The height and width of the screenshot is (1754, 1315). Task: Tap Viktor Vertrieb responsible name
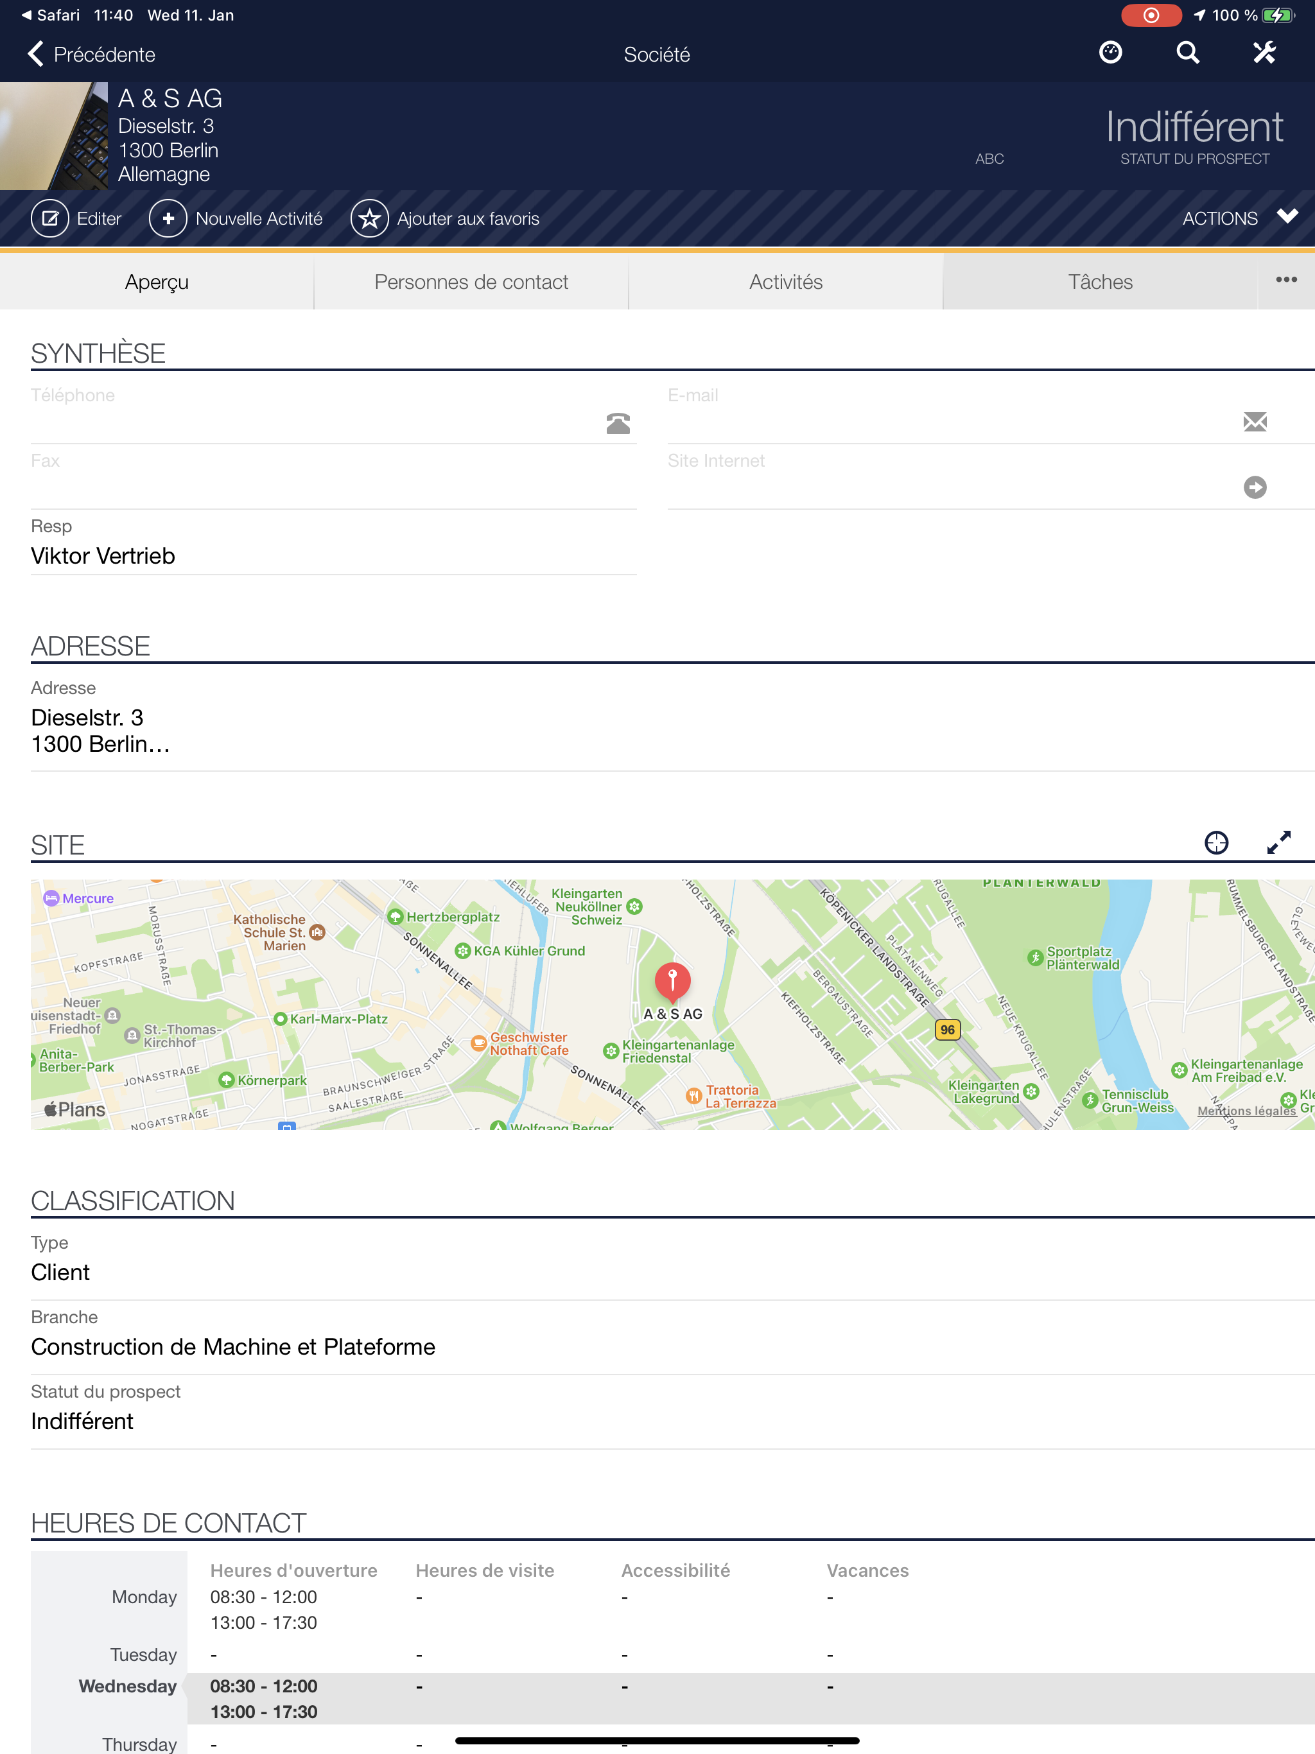(x=103, y=556)
